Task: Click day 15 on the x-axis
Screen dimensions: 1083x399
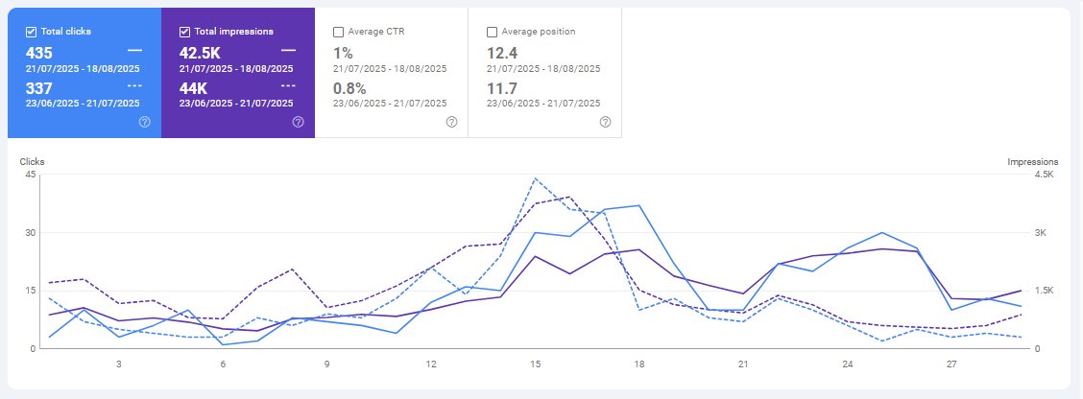Action: pyautogui.click(x=536, y=364)
